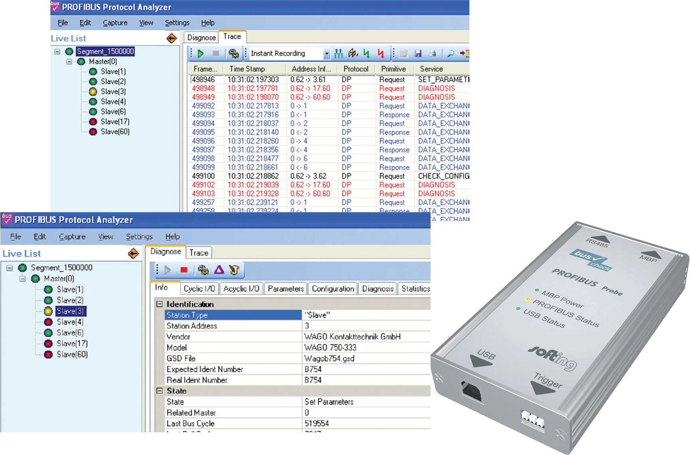690x455 pixels.
Task: Select the 'Station Type' property row
Action: [x=298, y=315]
